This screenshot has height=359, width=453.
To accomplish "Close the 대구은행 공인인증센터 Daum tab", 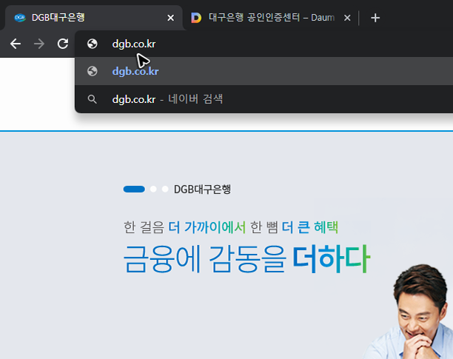I will pos(347,18).
